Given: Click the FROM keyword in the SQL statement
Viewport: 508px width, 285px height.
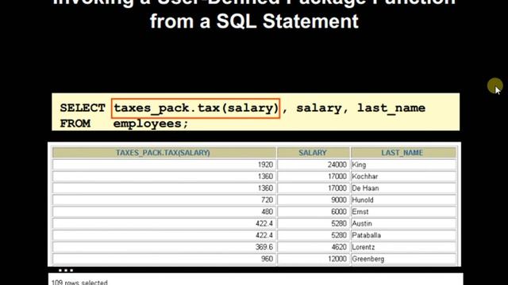Looking at the screenshot, I should tap(75, 123).
